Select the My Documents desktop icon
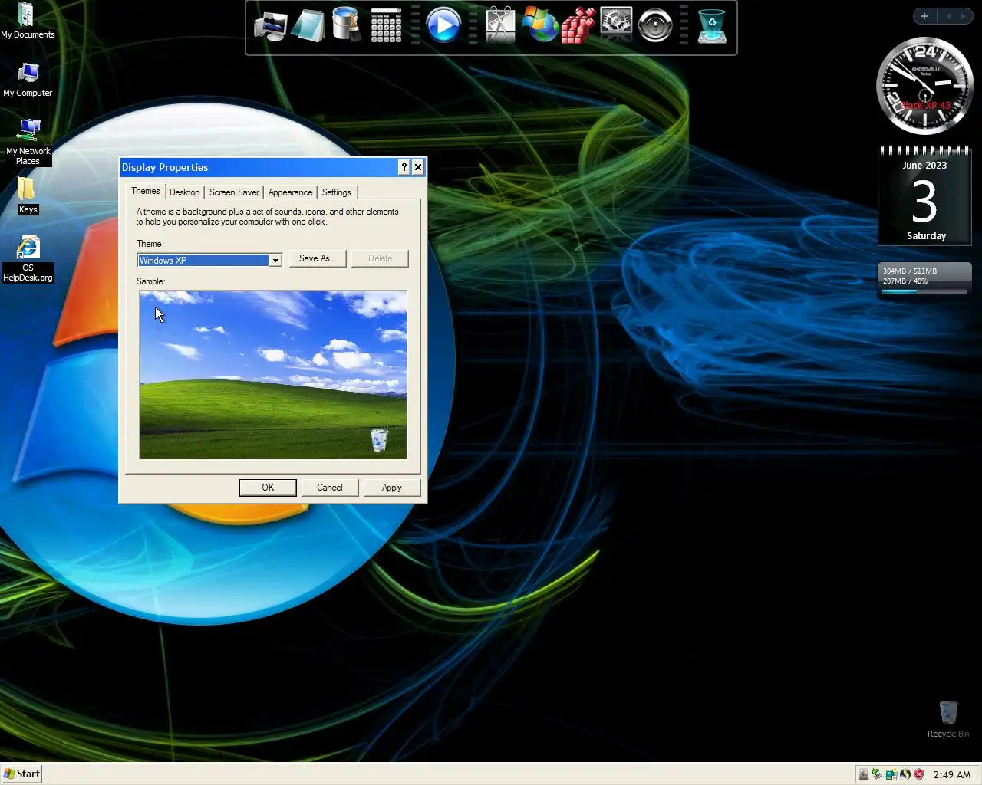982x785 pixels. (x=28, y=21)
